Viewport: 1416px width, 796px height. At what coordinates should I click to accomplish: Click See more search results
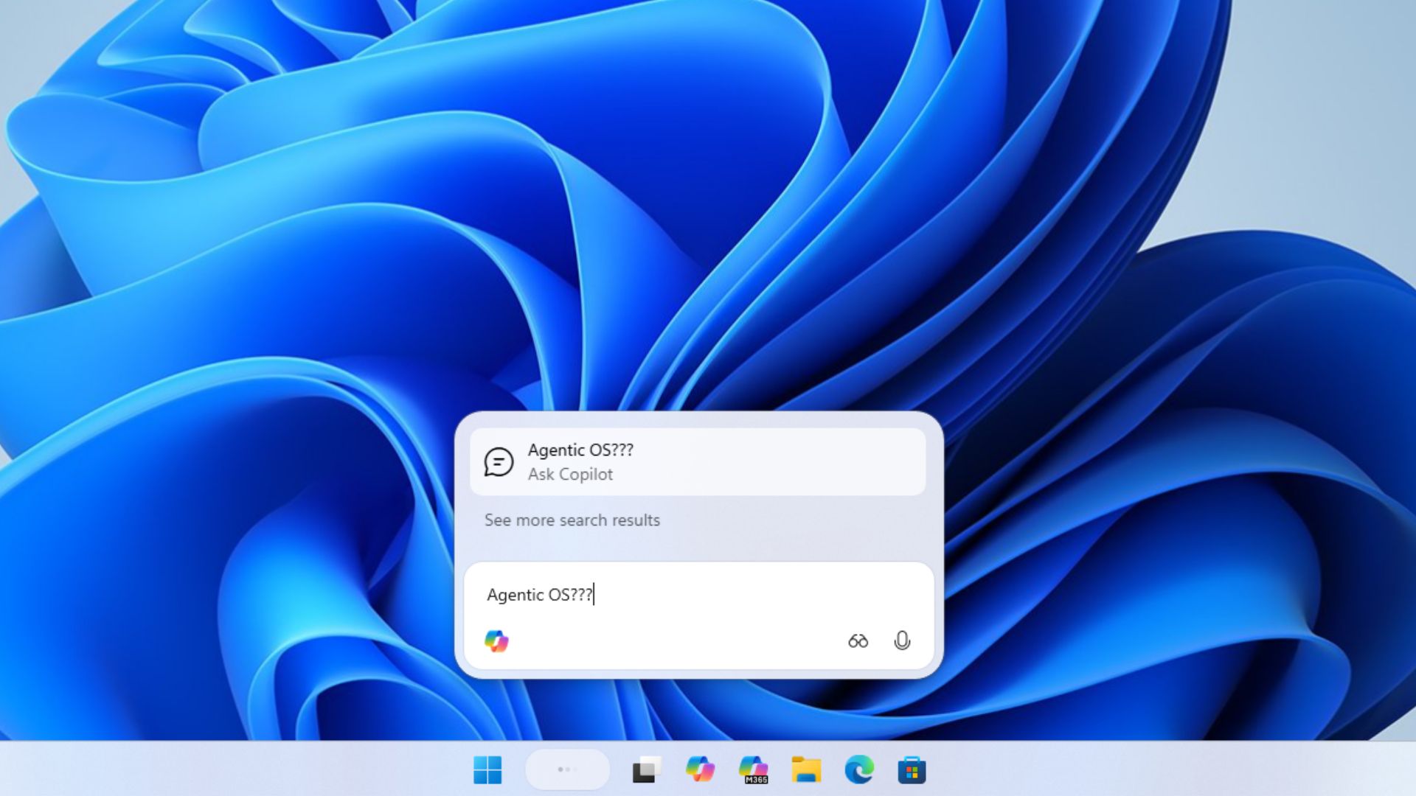point(572,520)
